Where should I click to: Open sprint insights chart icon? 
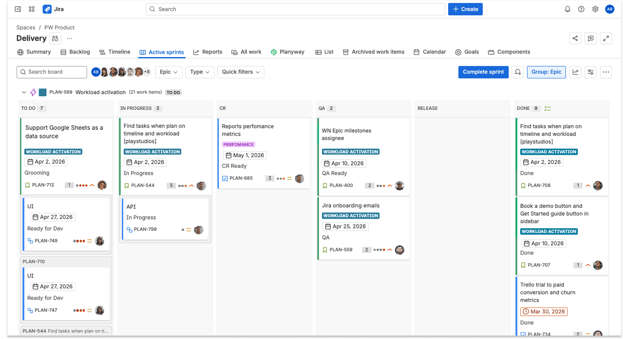click(575, 72)
